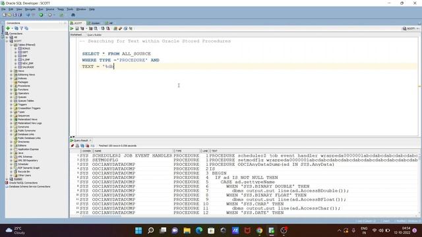This screenshot has height=237, width=422.
Task: Click the Refresh icon in Connections panel
Action: (x=16, y=28)
